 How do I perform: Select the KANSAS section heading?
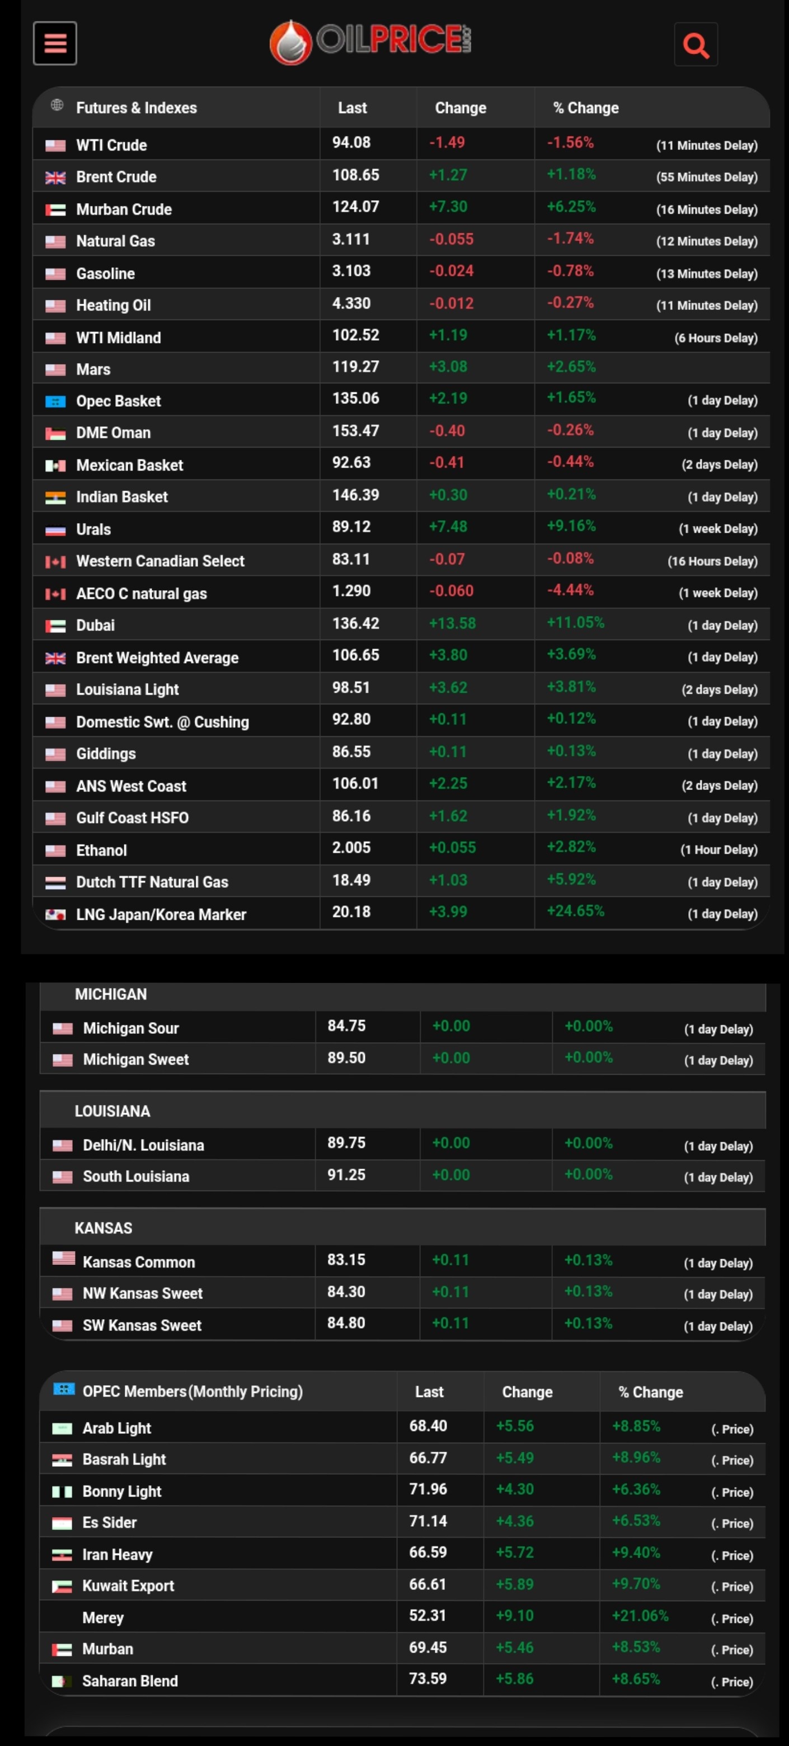[103, 1228]
